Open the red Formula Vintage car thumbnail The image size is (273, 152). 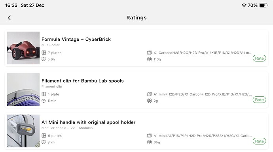[23, 48]
